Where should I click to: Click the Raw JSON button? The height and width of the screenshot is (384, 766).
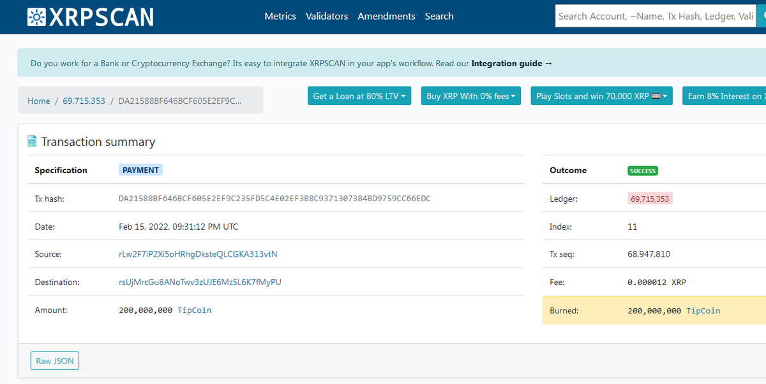pos(55,360)
